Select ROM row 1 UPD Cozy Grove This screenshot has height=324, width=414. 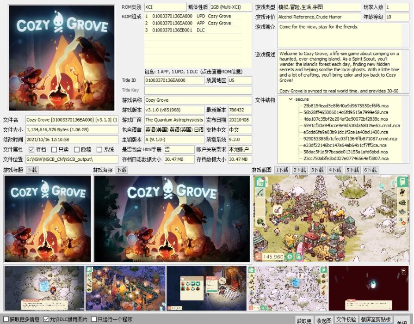pyautogui.click(x=193, y=16)
